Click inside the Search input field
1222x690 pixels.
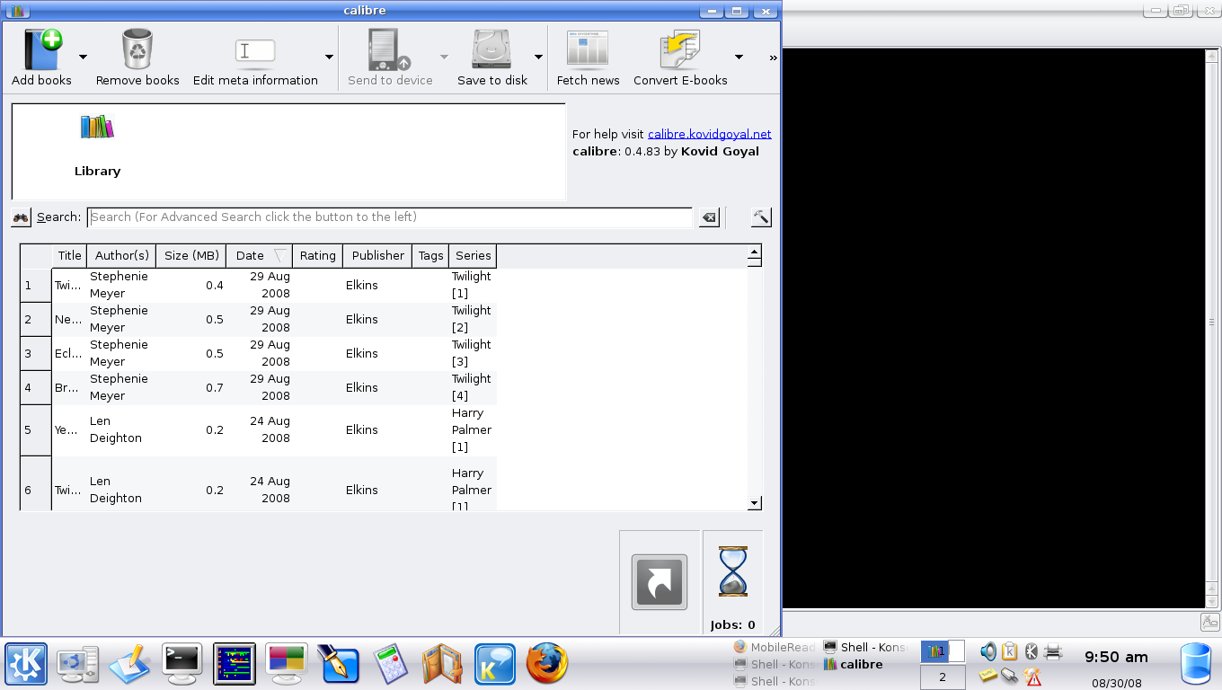click(x=390, y=217)
